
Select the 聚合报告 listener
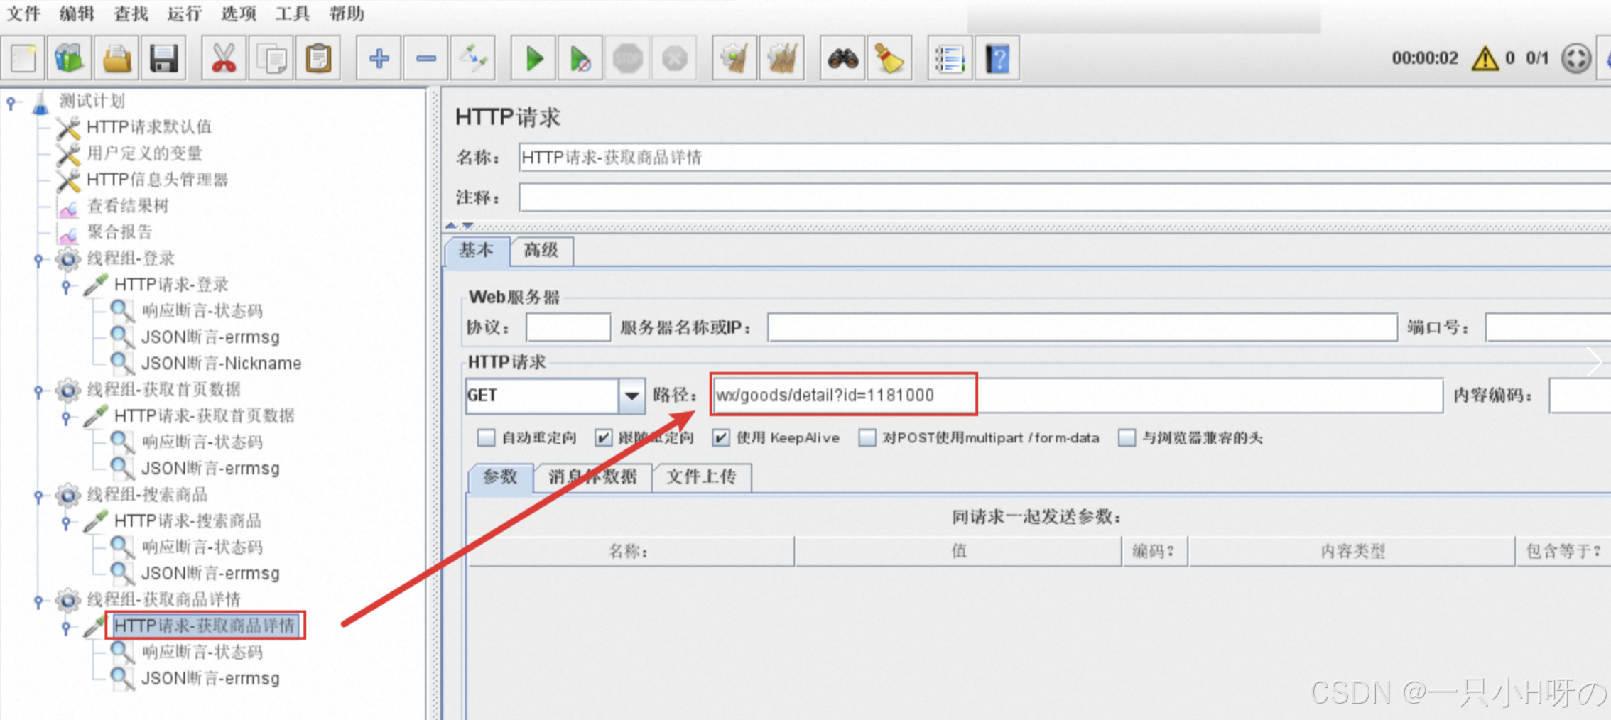point(119,232)
